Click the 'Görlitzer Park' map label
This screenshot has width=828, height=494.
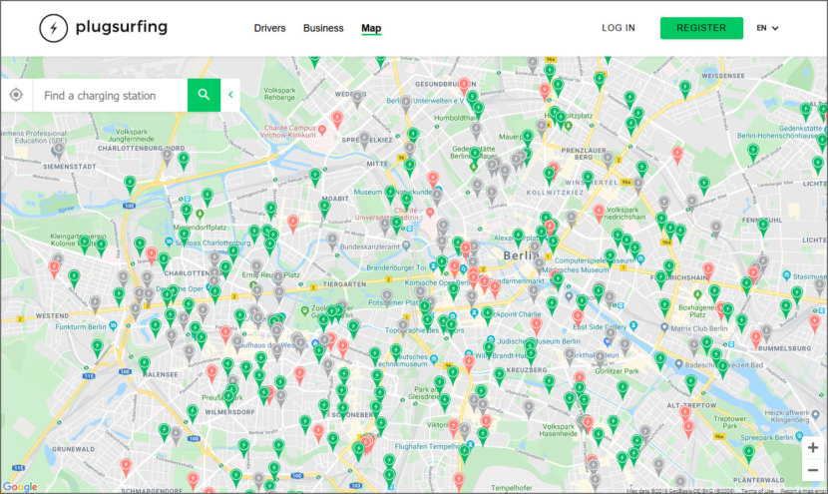tap(617, 371)
